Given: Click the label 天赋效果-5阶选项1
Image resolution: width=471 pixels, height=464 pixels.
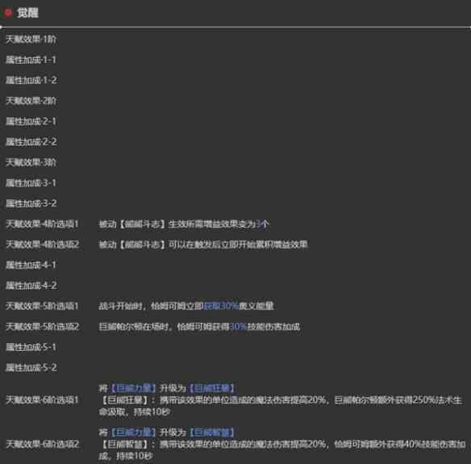Looking at the screenshot, I should [42, 306].
